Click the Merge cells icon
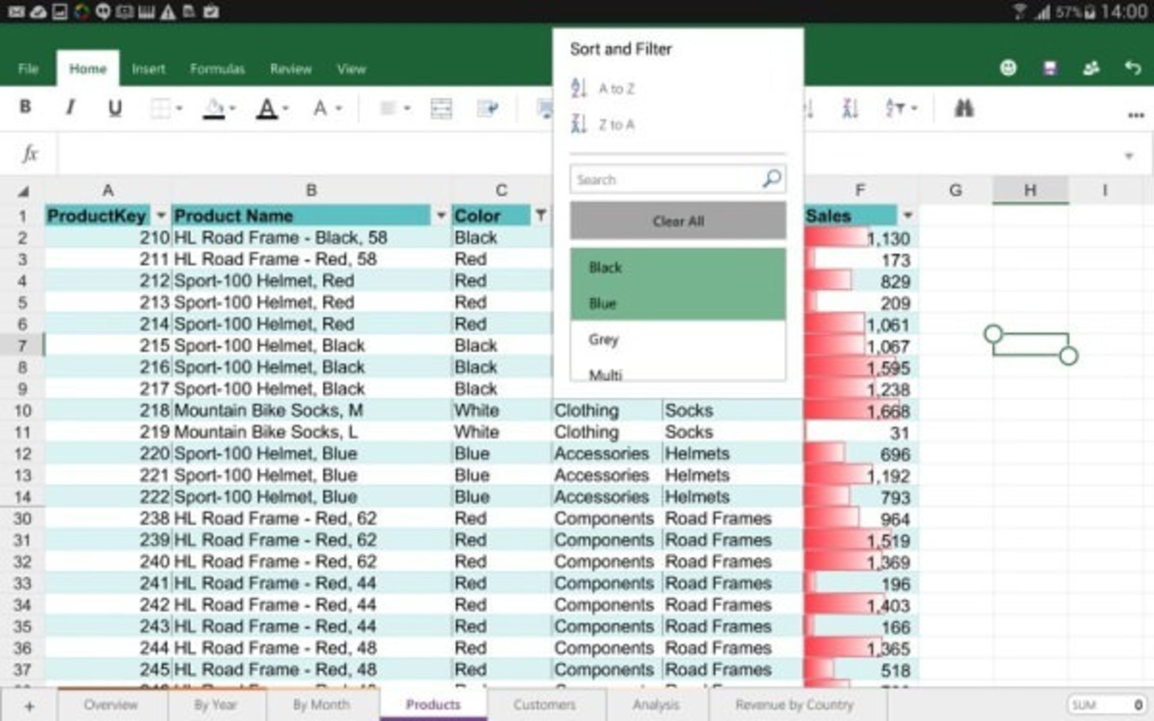 coord(441,109)
